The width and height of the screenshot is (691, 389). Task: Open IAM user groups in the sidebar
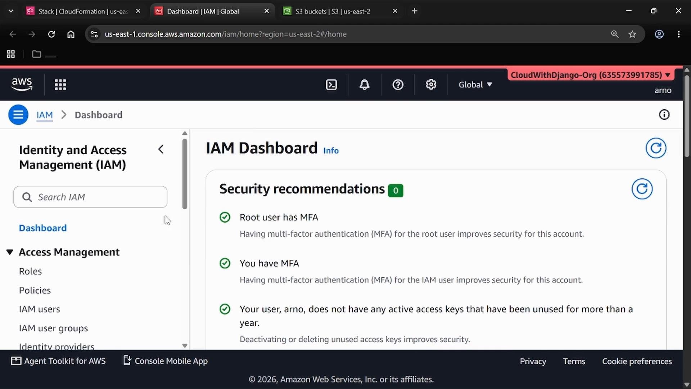tap(54, 328)
